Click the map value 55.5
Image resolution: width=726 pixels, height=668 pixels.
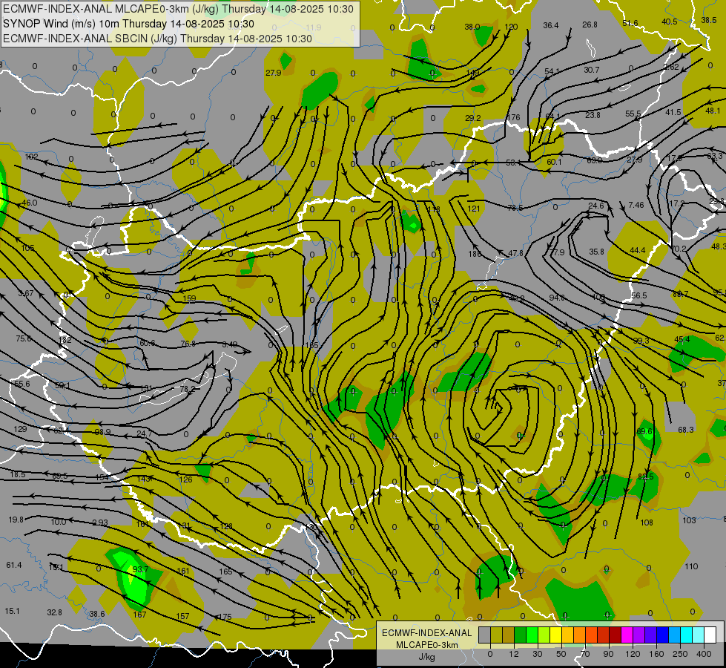click(x=633, y=114)
